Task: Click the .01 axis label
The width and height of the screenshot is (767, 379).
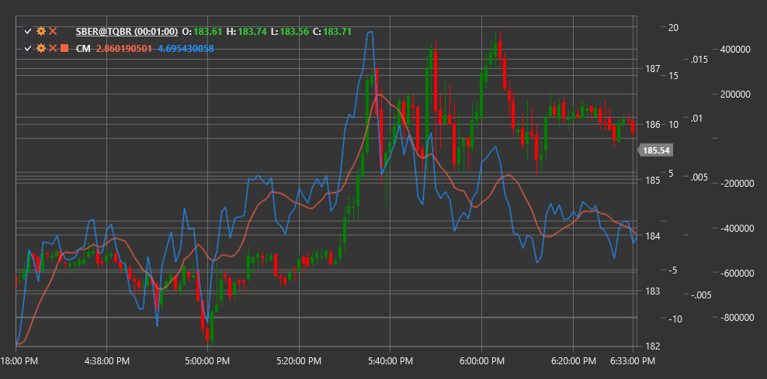Action: click(x=696, y=118)
